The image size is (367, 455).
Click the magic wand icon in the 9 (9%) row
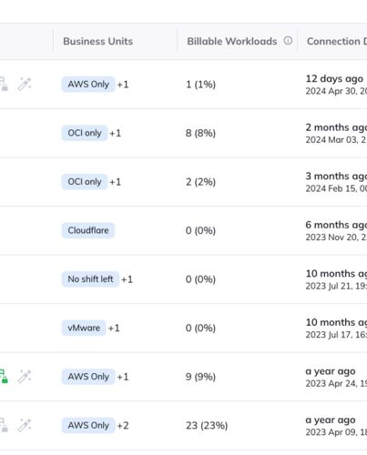[x=25, y=377]
